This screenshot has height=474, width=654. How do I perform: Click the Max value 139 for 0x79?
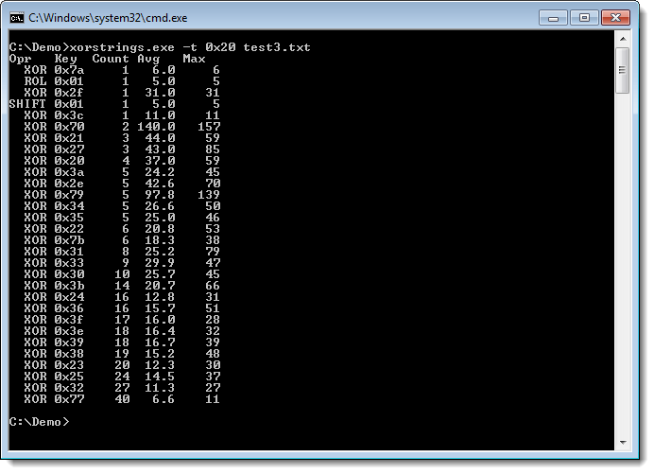tap(209, 195)
